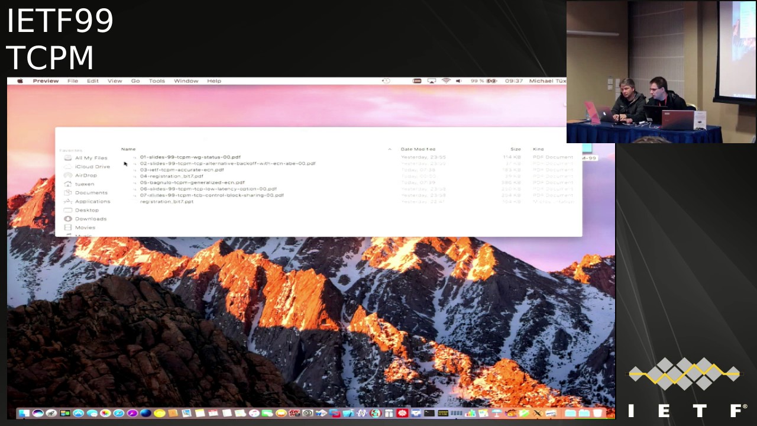
Task: Open Applications in the sidebar
Action: click(92, 201)
